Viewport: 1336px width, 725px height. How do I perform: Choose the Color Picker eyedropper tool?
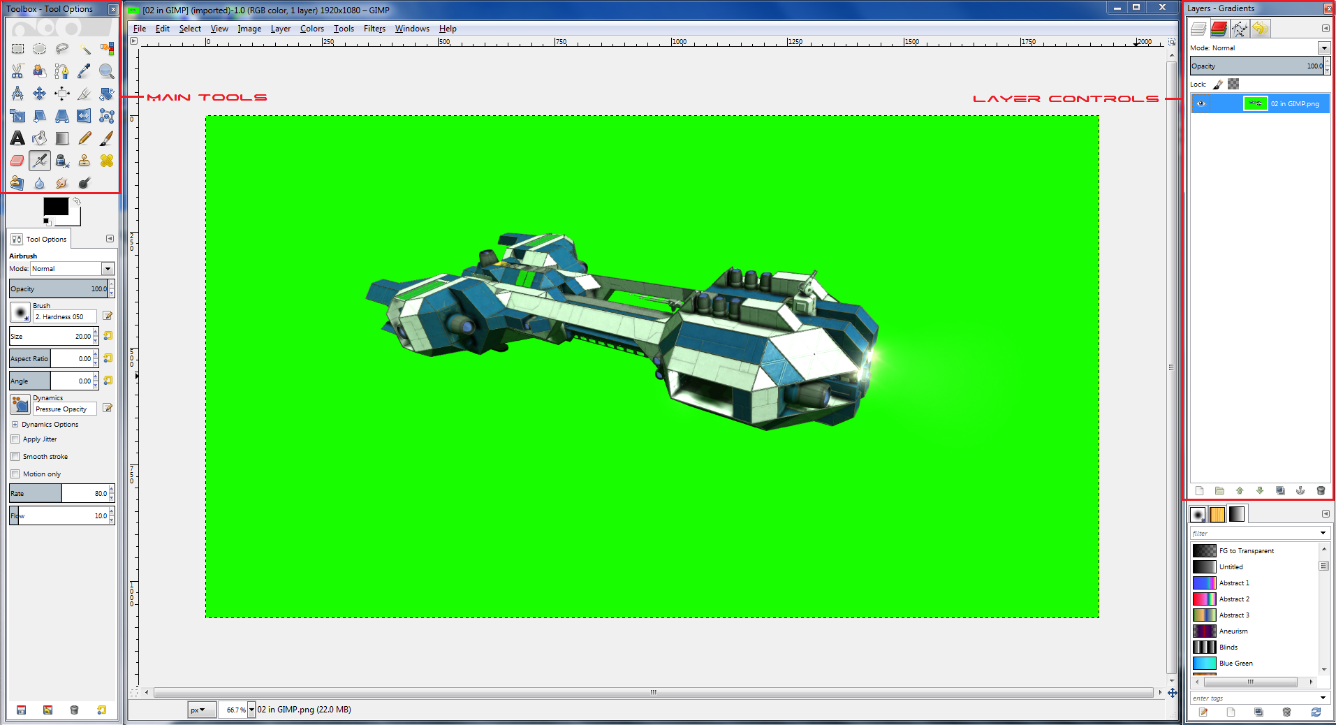coord(85,71)
